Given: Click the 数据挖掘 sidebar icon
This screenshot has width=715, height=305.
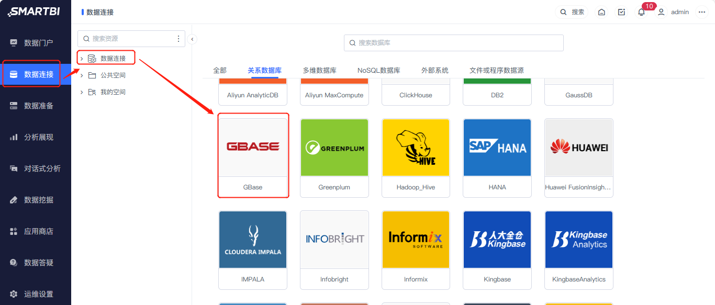Looking at the screenshot, I should coord(14,200).
